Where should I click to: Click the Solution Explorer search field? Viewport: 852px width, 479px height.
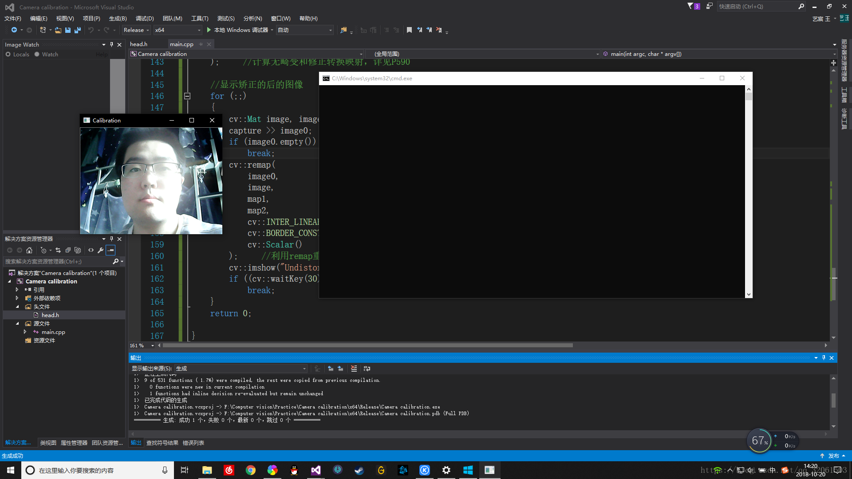58,262
